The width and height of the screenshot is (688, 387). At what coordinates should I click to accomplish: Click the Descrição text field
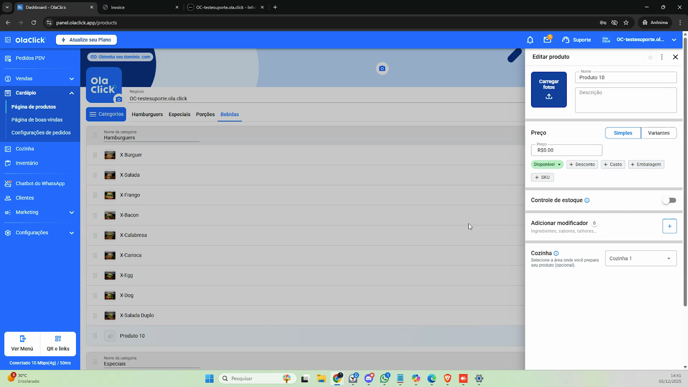click(625, 100)
